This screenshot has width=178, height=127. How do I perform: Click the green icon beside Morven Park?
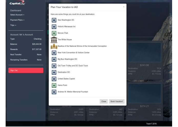click(x=54, y=33)
